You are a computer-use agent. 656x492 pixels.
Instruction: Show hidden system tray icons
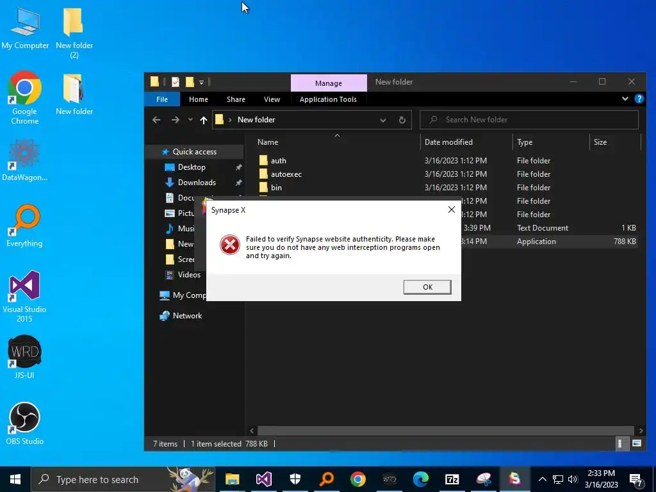coord(542,479)
